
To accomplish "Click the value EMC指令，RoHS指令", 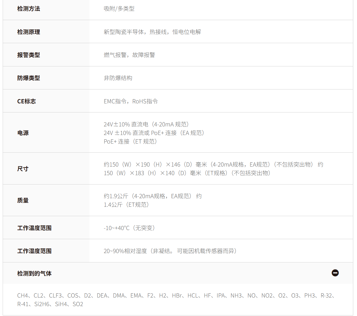I will point(131,101).
